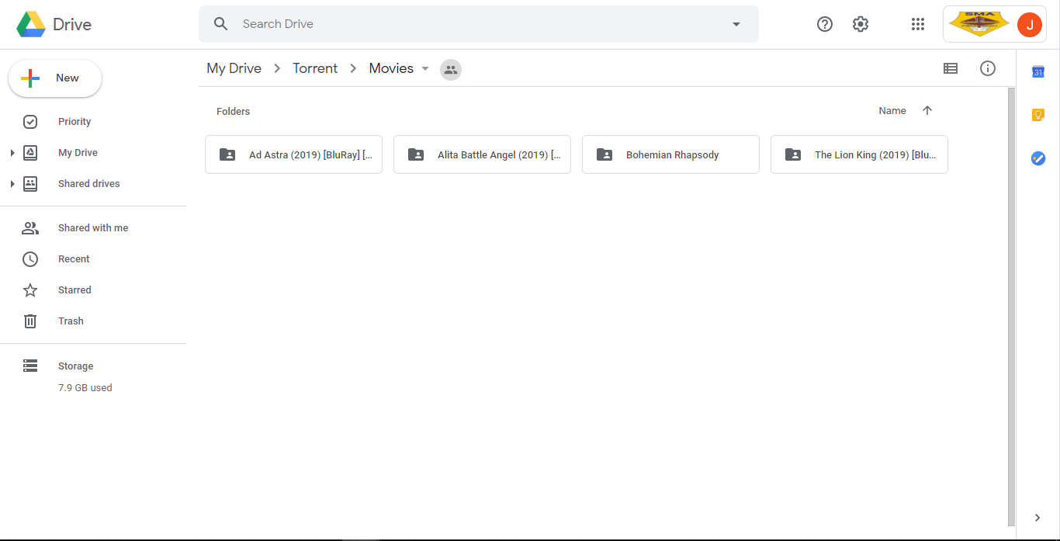Open the Help question mark icon
The height and width of the screenshot is (541, 1060).
pyautogui.click(x=825, y=24)
